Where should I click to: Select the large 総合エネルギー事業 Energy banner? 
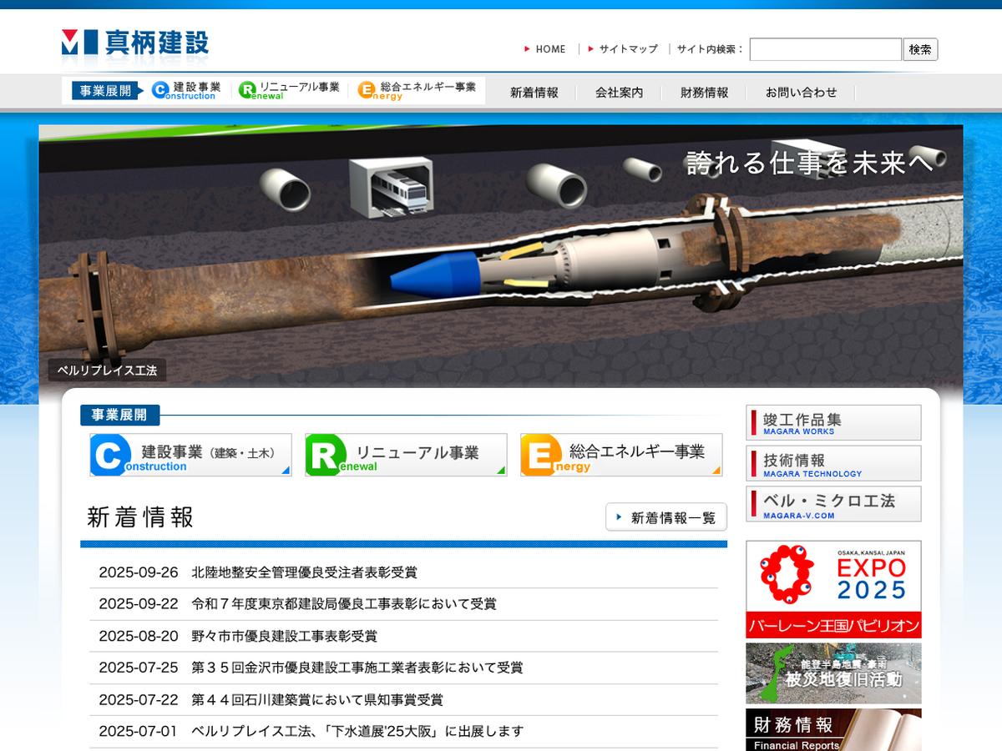[620, 455]
